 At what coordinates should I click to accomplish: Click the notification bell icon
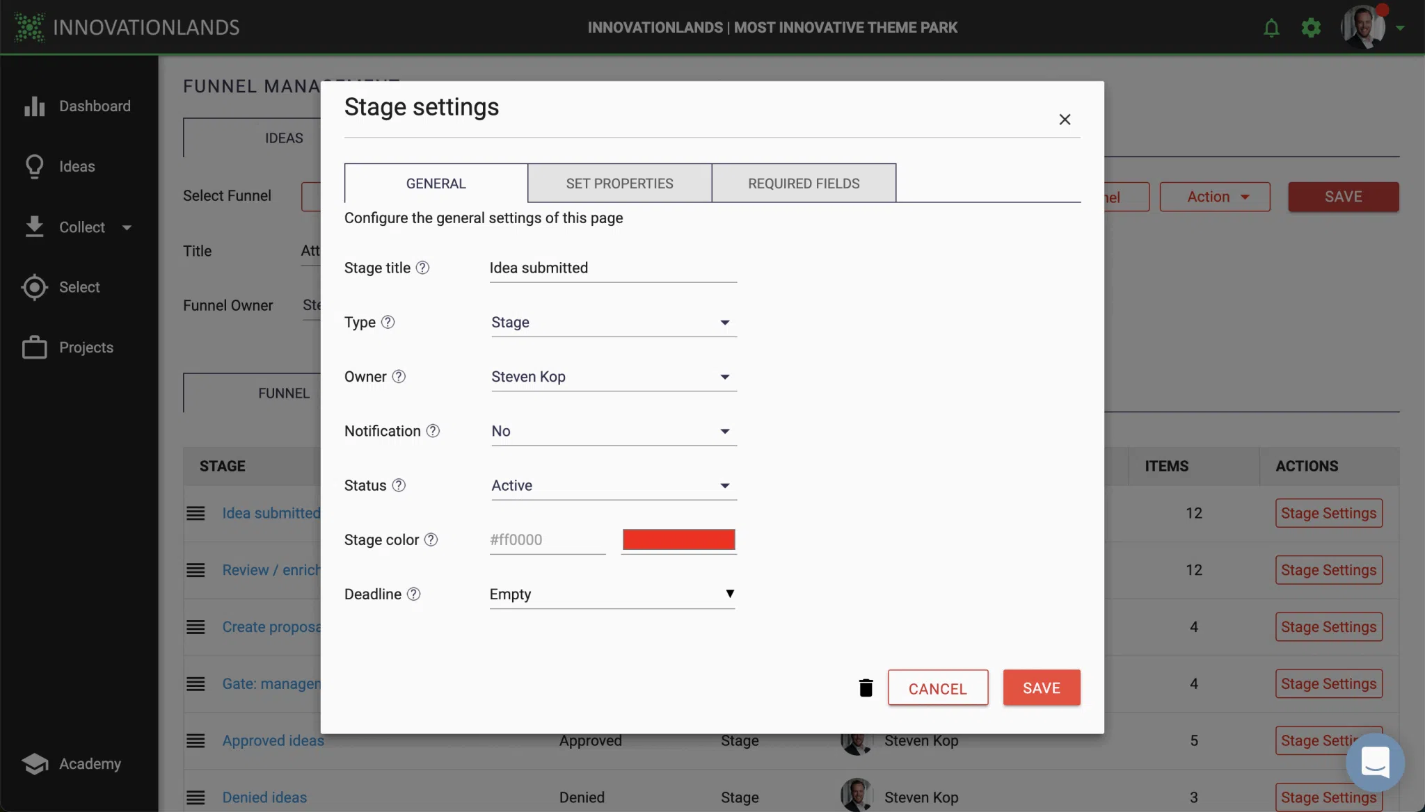1271,28
